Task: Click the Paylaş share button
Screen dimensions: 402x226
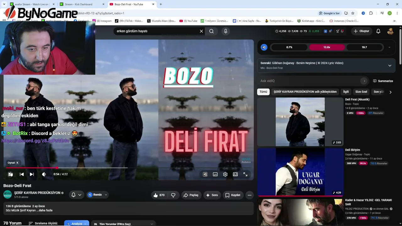Action: pos(191,195)
